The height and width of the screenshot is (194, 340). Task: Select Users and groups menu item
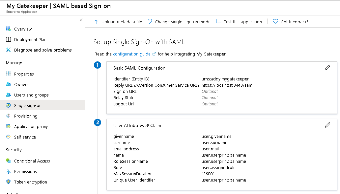pos(31,95)
